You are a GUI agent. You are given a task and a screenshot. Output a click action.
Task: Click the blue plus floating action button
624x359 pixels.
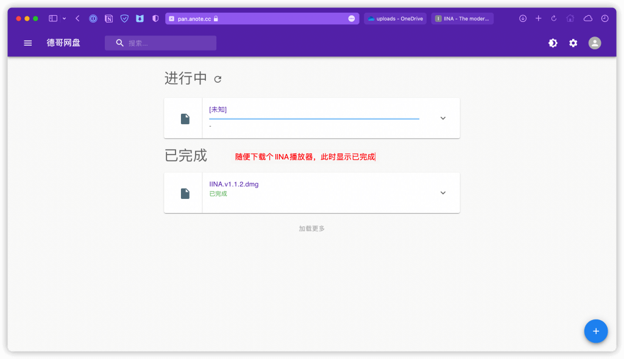coord(595,331)
